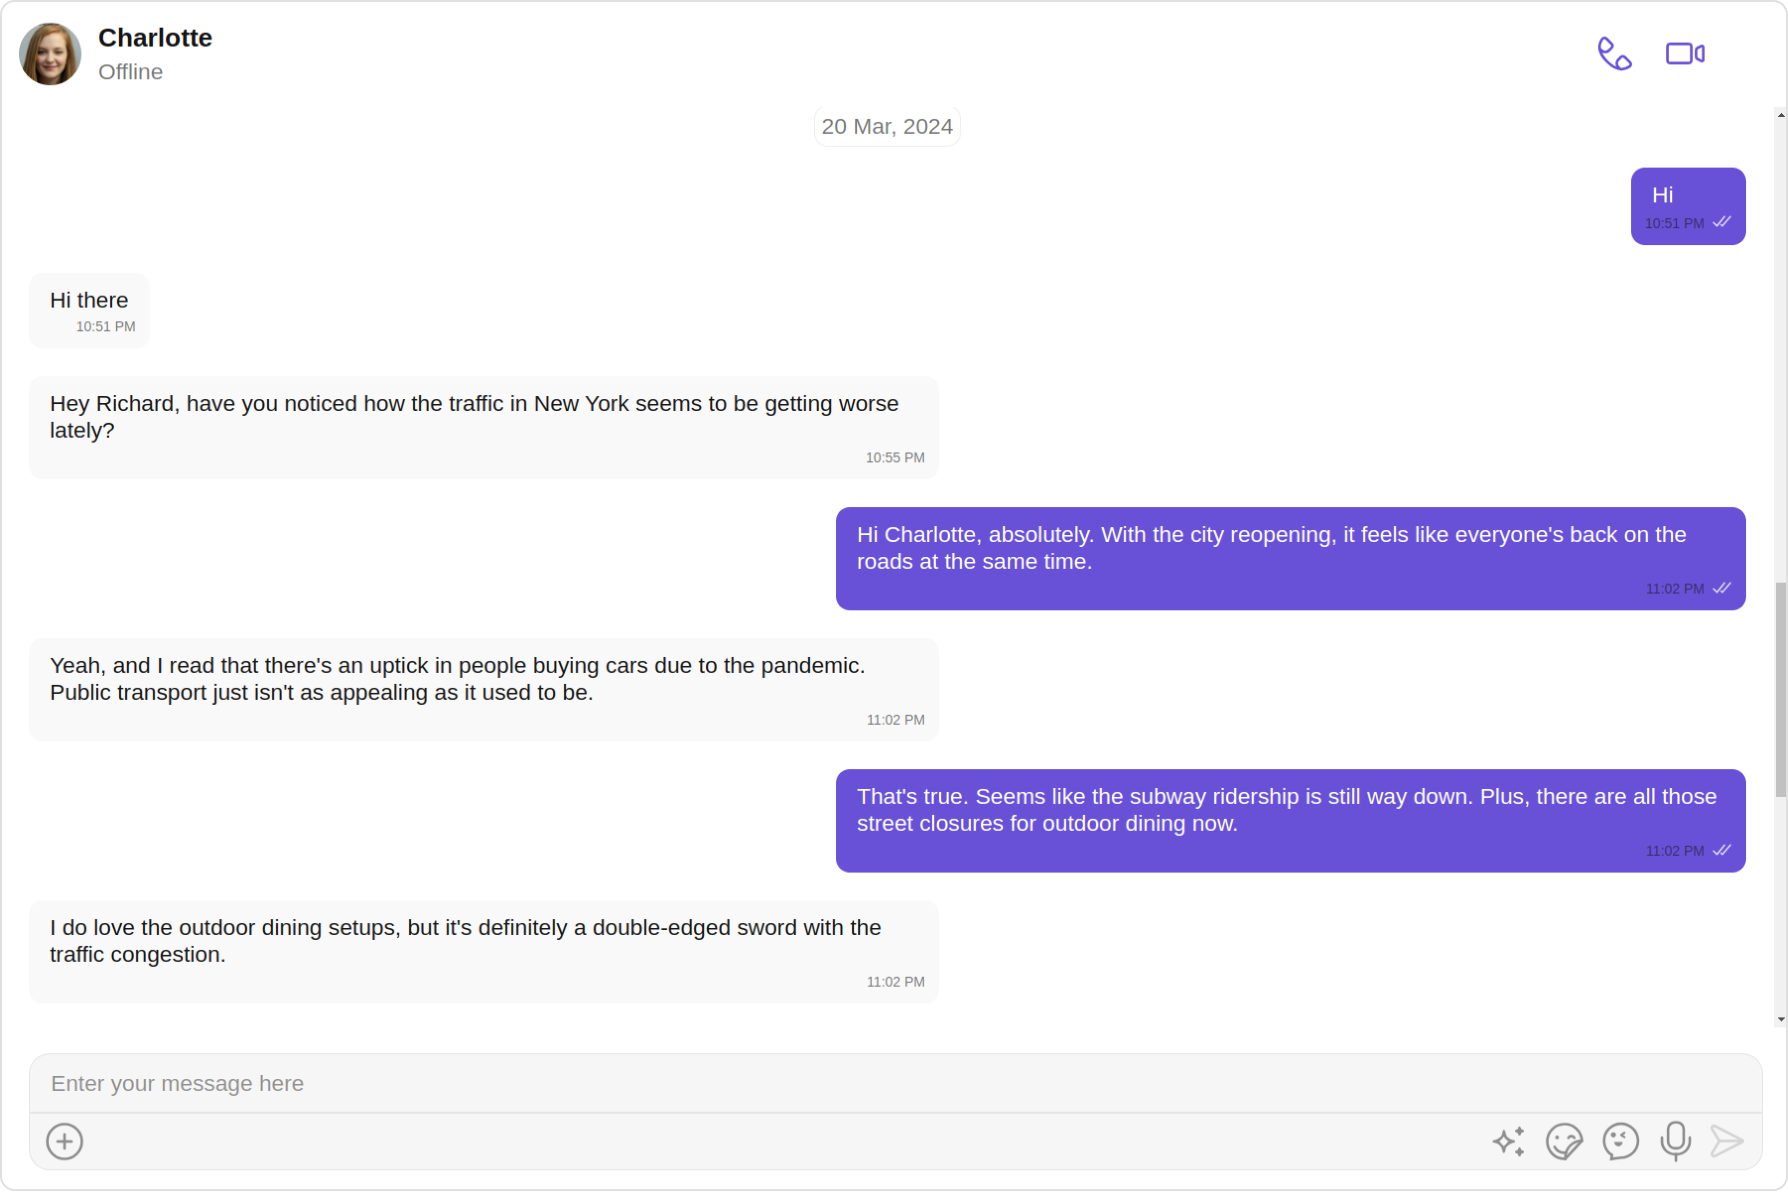Click the scrollbar up arrow
This screenshot has width=1788, height=1192.
(x=1781, y=116)
